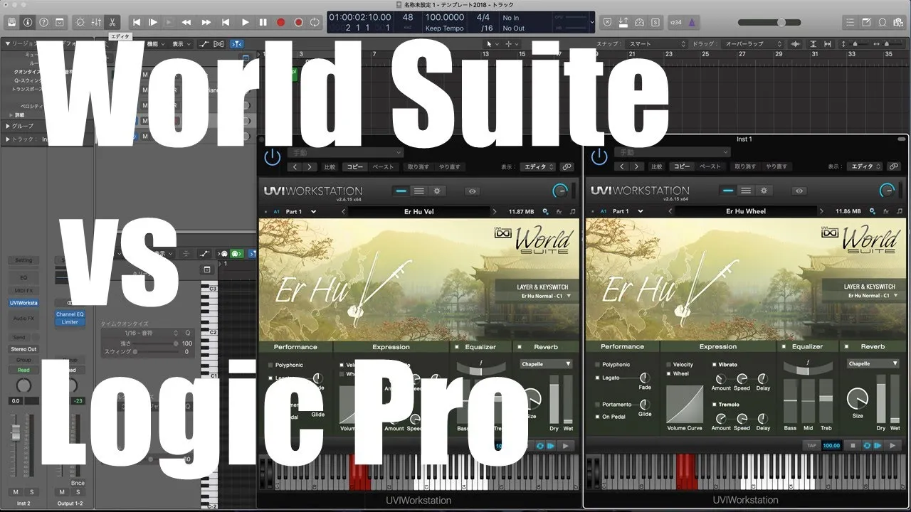Adjust the master volume slider in toolbar
Image resolution: width=911 pixels, height=512 pixels.
(x=780, y=22)
